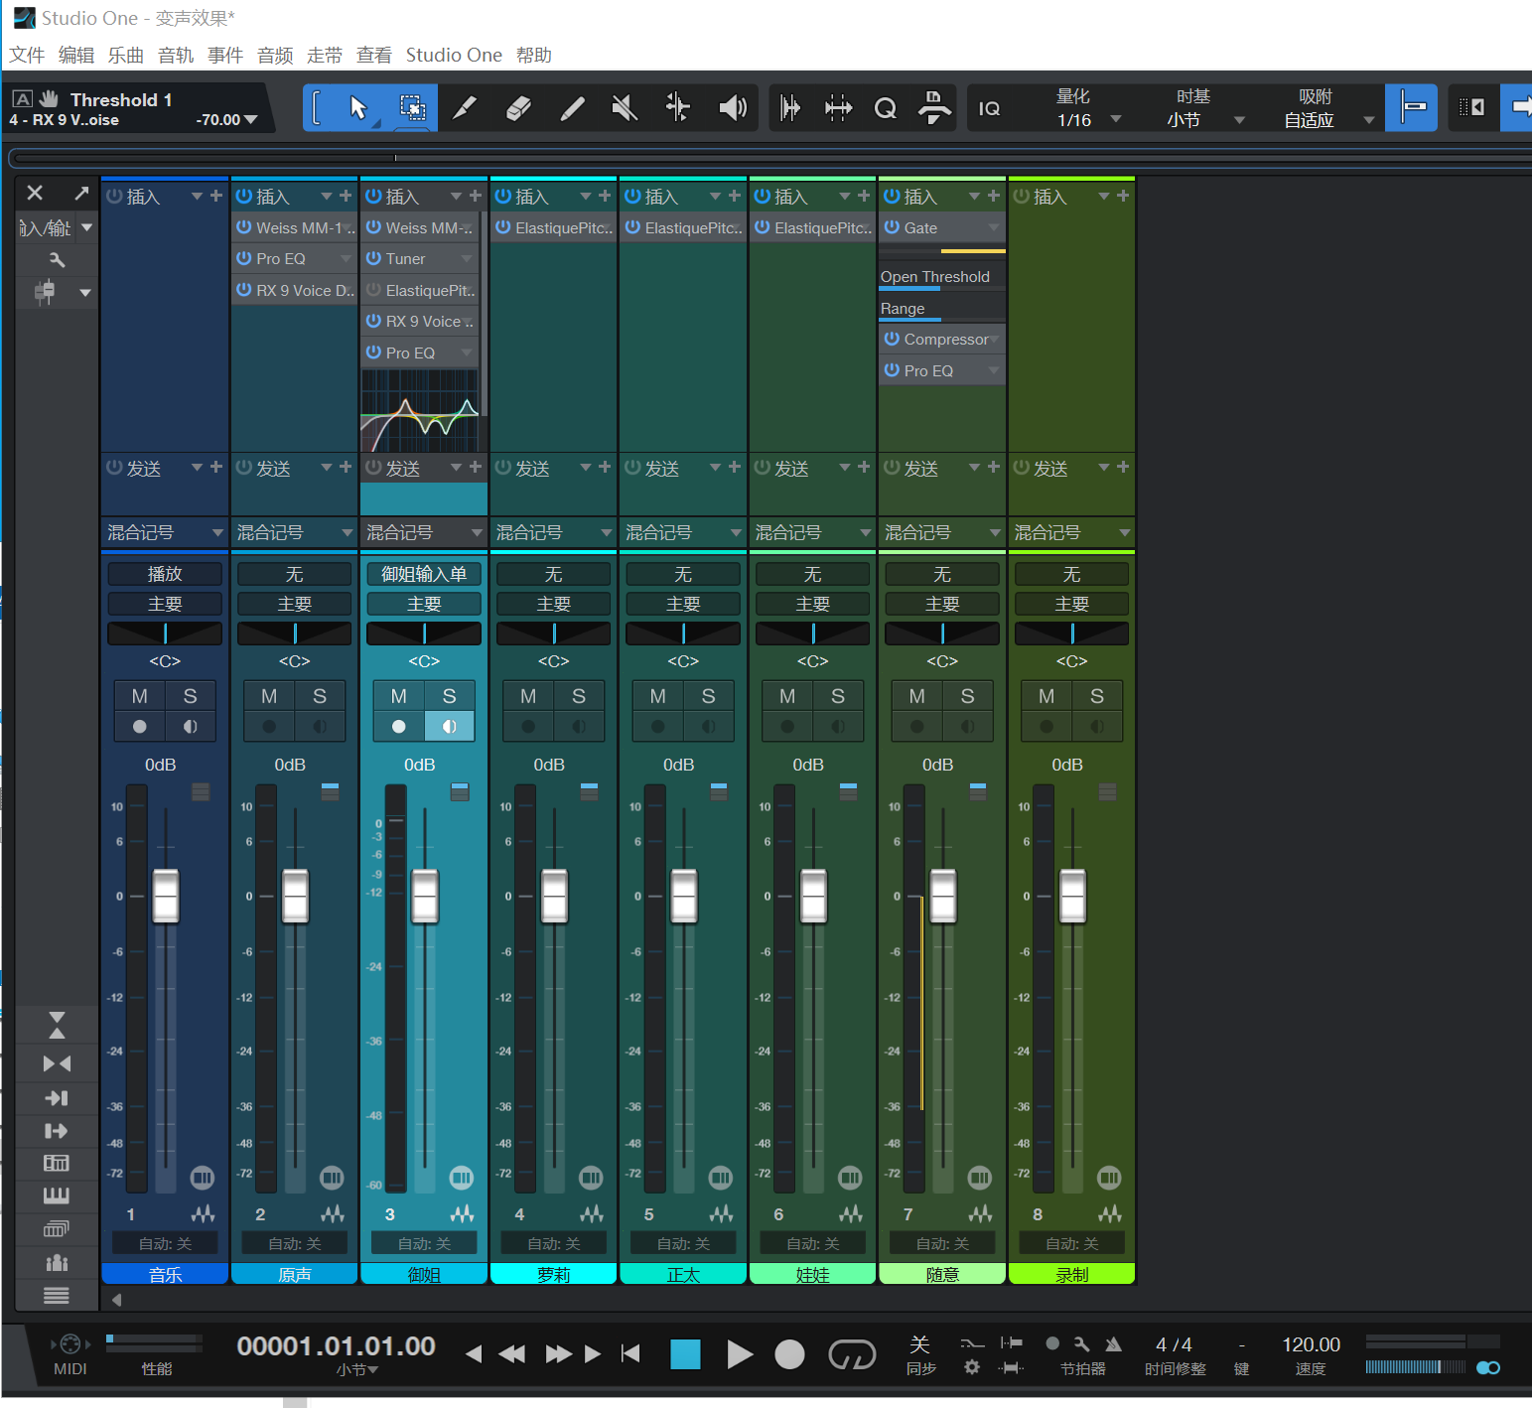Detach the mixer with the arrow icon
Image resolution: width=1532 pixels, height=1408 pixels.
tap(81, 193)
